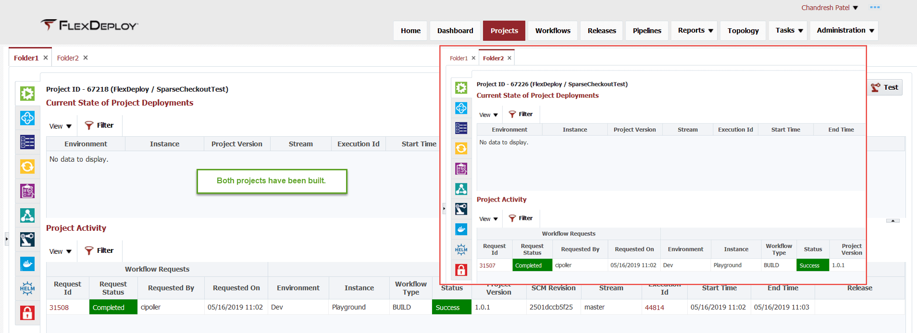Click teal connected-nodes icon in project 67226 sidebar
This screenshot has width=917, height=333.
[461, 189]
